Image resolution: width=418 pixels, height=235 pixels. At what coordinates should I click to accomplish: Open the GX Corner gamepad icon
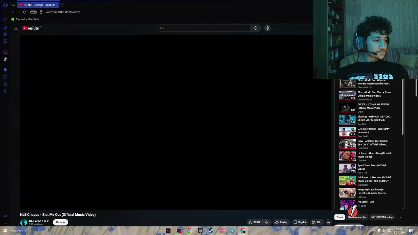[x=13, y=5]
